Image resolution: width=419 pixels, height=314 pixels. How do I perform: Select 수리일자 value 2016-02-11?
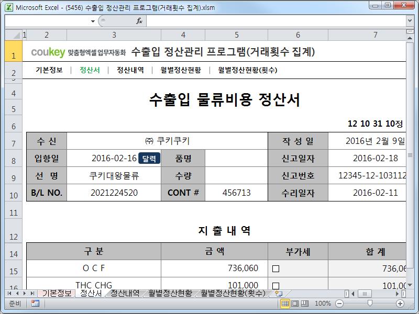pyautogui.click(x=368, y=193)
